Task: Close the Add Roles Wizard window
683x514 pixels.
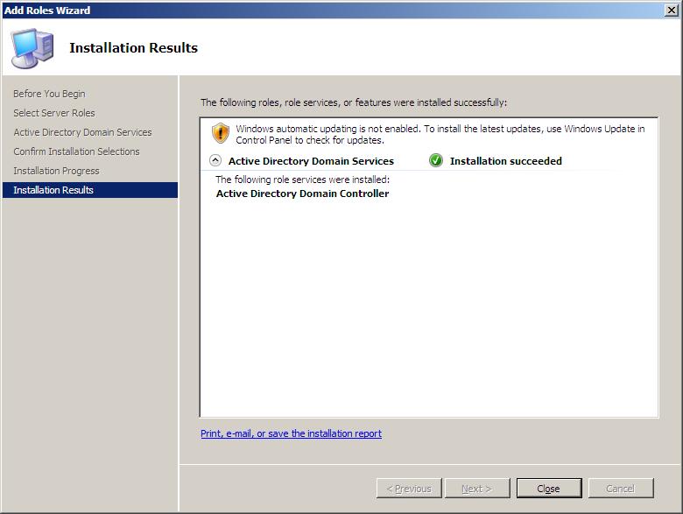Action: point(672,10)
